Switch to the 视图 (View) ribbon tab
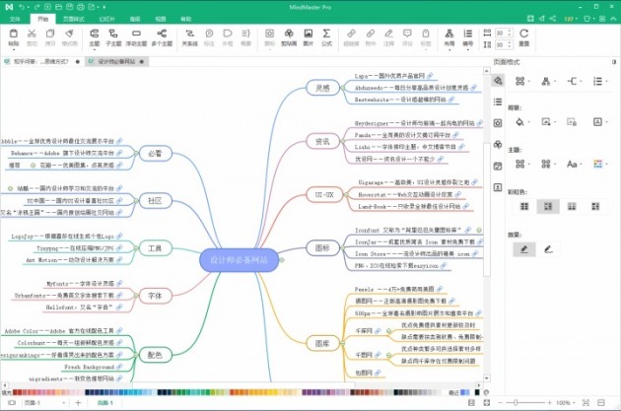 (x=160, y=19)
